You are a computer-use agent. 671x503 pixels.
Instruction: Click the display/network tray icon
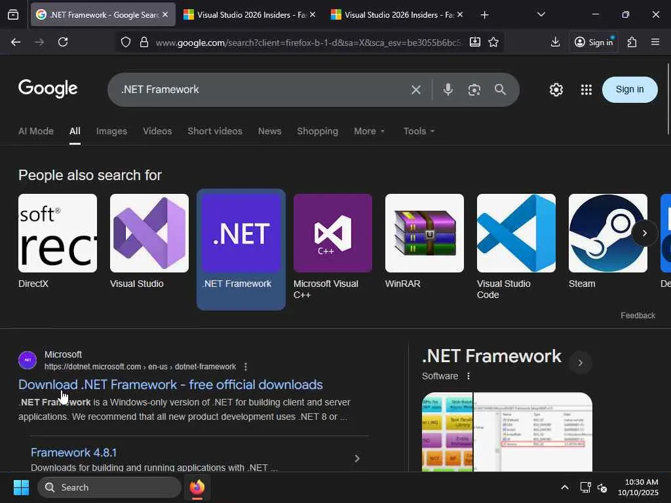click(585, 487)
